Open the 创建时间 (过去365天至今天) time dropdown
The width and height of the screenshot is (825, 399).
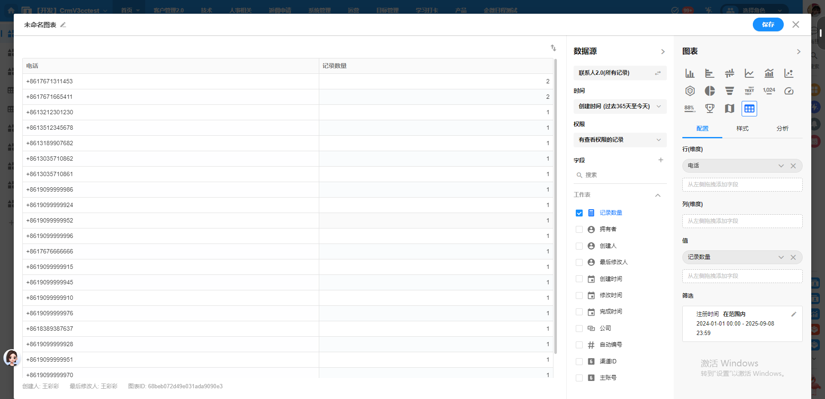pos(620,106)
